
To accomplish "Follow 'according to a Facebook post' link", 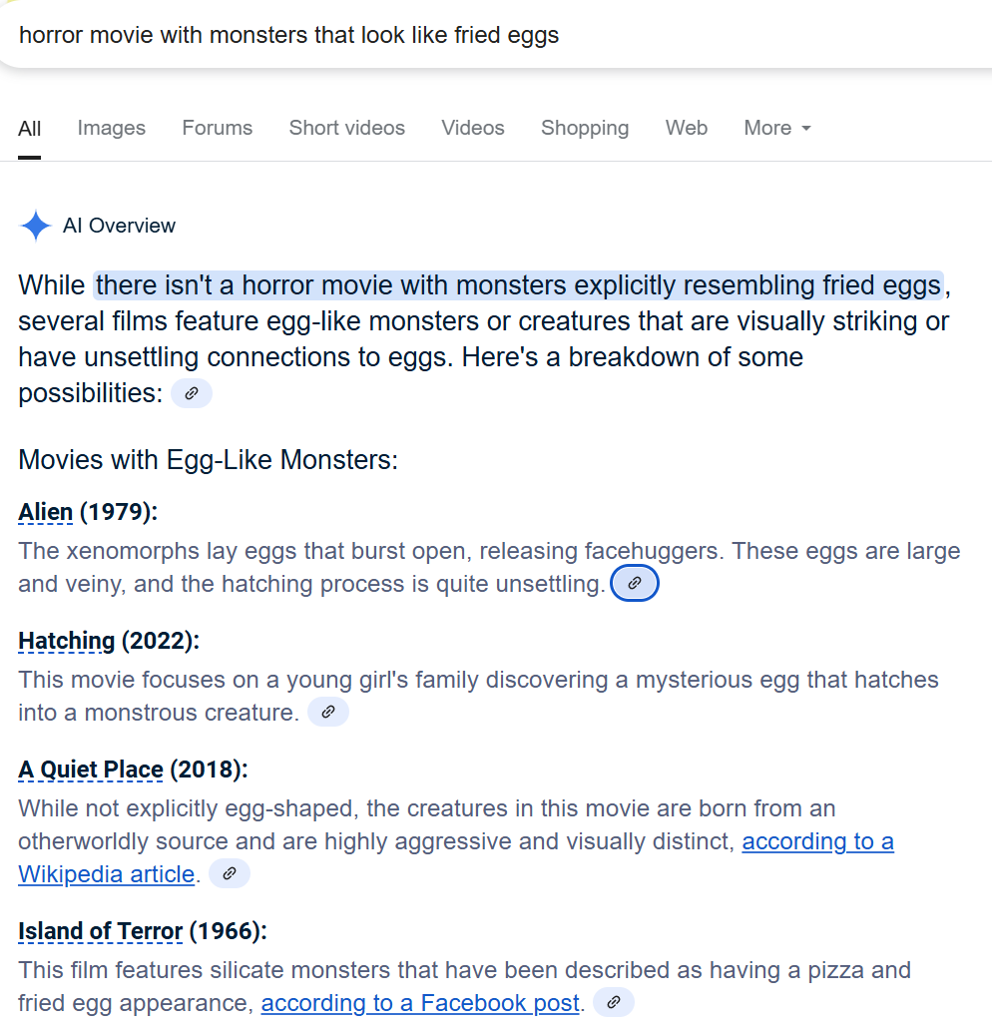I will [x=420, y=1003].
